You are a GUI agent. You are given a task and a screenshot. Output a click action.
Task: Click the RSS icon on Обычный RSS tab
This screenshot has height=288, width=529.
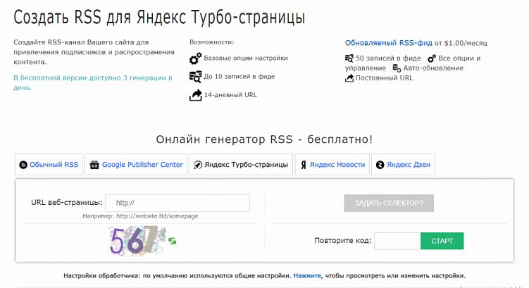23,165
